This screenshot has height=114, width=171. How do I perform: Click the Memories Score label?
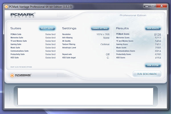click(123, 38)
